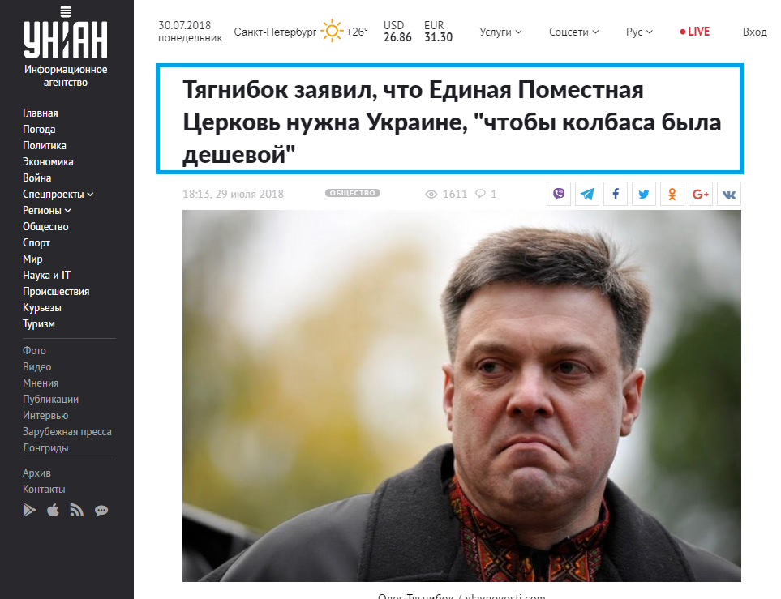
Task: Tweet the article via Twitter icon
Action: tap(643, 195)
